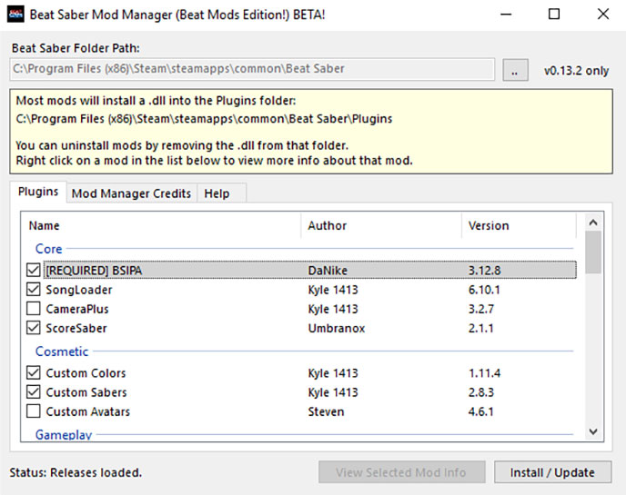Click the Plugins folder path in yellow box
626x495 pixels.
point(204,119)
